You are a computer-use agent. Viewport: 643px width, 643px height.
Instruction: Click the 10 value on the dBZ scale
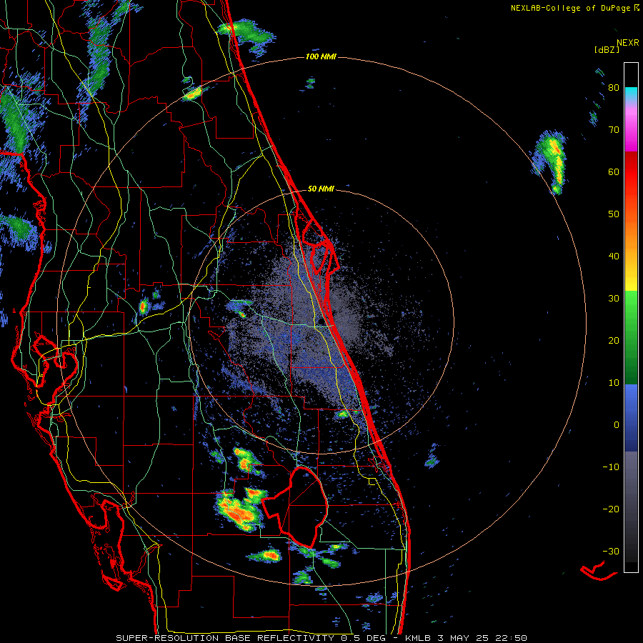[x=614, y=383]
